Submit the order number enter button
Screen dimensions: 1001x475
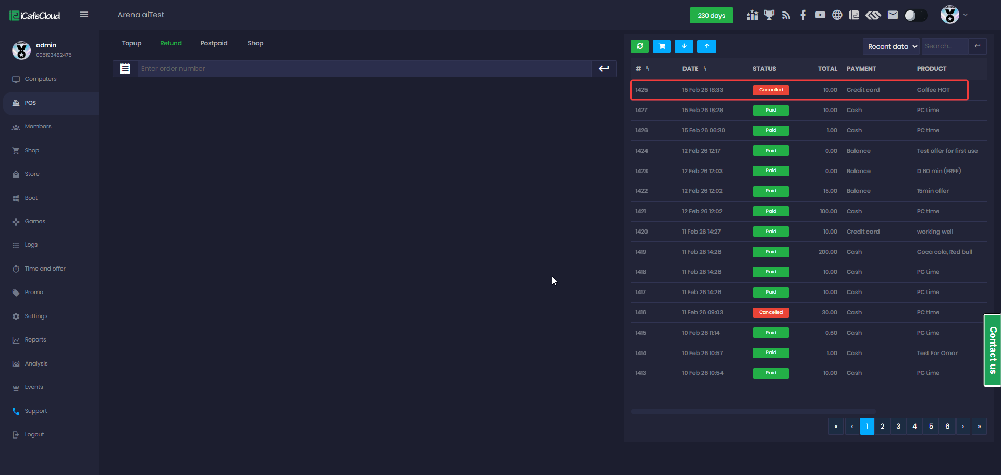604,69
